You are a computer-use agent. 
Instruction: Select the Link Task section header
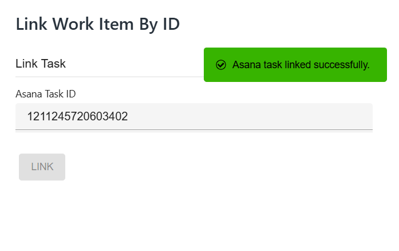[41, 64]
